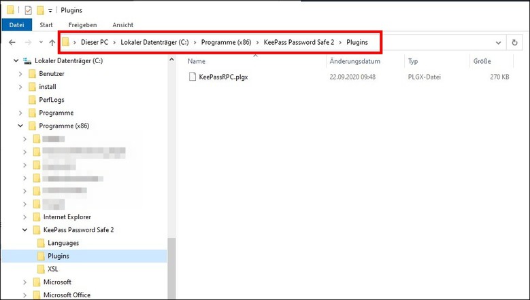Image resolution: width=530 pixels, height=300 pixels.
Task: Click Lokaler Datenträger (C:) breadcrumb
Action: 154,43
